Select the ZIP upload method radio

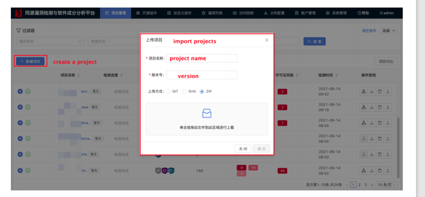tap(202, 92)
